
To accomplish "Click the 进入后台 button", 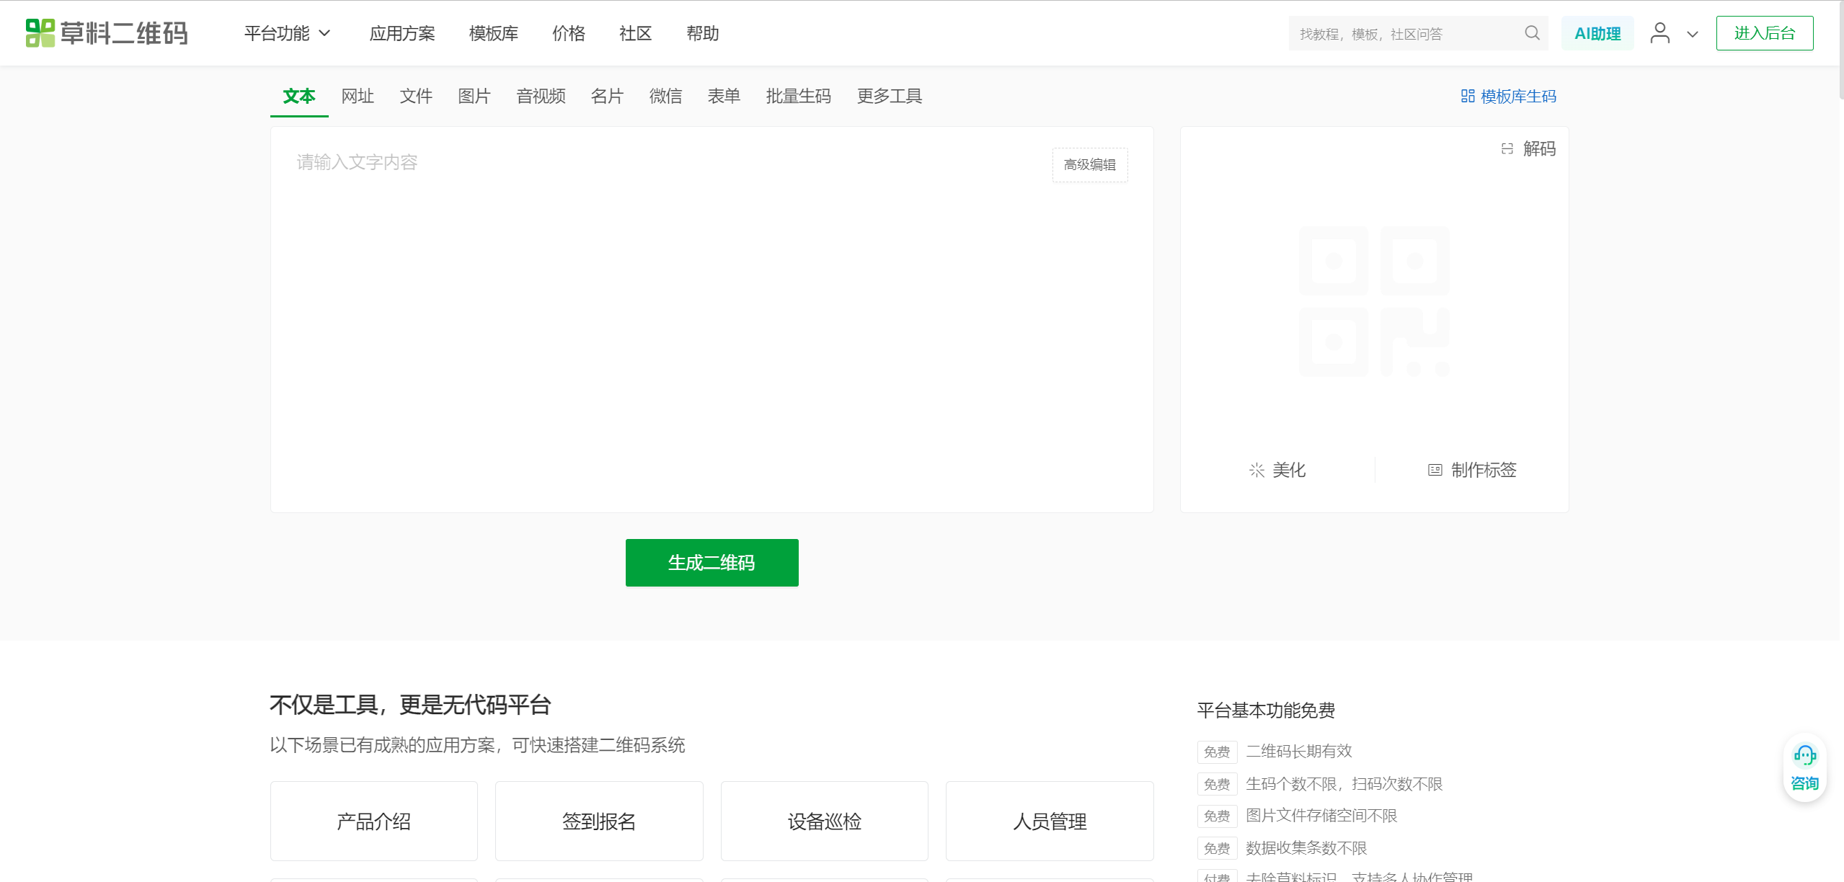I will 1764,33.
